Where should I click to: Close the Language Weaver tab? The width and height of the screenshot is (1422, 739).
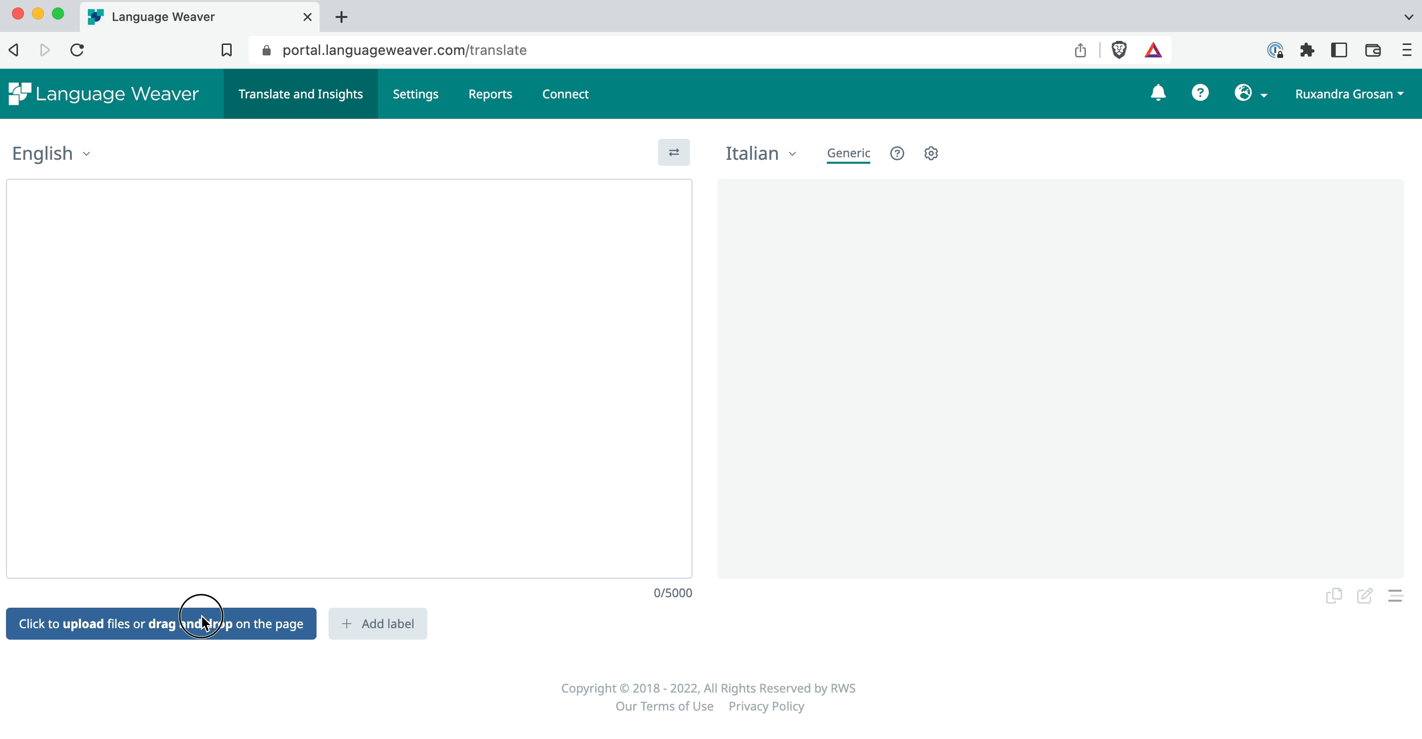tap(308, 17)
